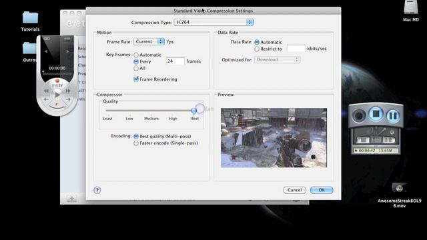
Task: Open help with the question mark button
Action: (x=97, y=190)
